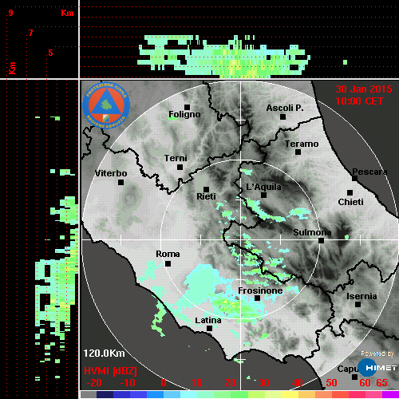Select the Rieti city square marker
The image size is (399, 399).
coord(206,189)
